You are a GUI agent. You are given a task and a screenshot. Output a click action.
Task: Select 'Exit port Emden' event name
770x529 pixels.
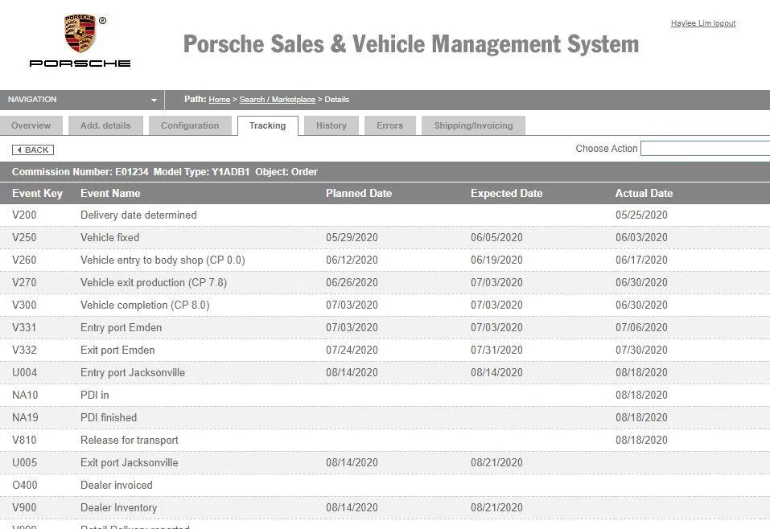pyautogui.click(x=117, y=351)
